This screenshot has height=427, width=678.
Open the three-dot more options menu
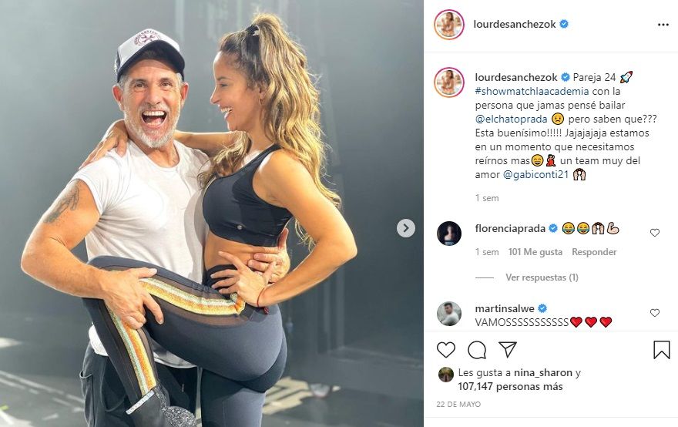click(x=663, y=25)
